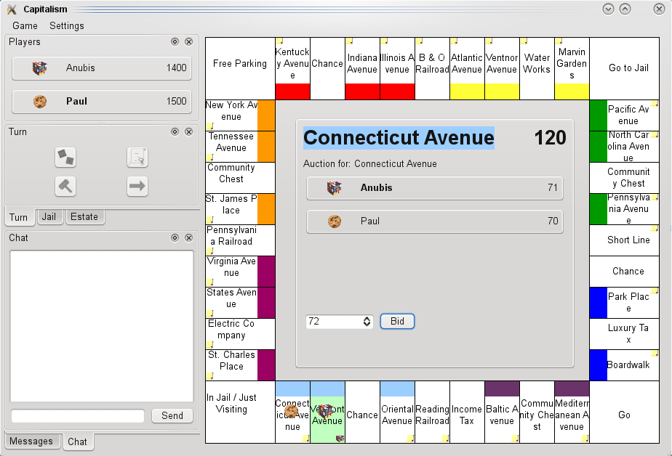Select the Oriental Avenue square
This screenshot has height=456, width=672.
397,412
